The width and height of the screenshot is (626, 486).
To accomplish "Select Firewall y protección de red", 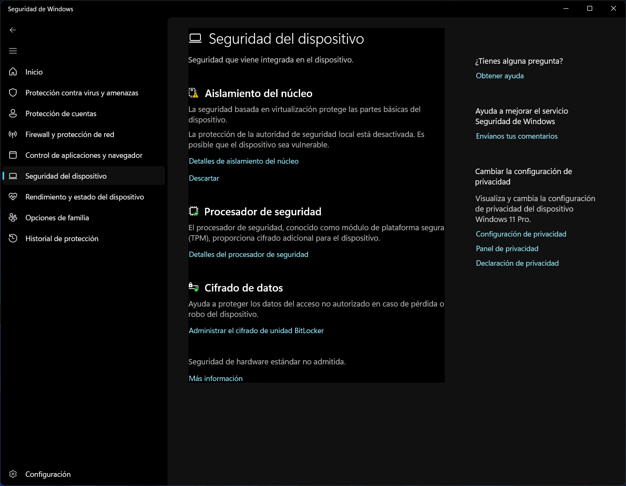I will (84, 134).
